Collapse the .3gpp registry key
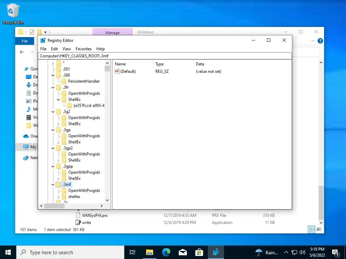 53,167
